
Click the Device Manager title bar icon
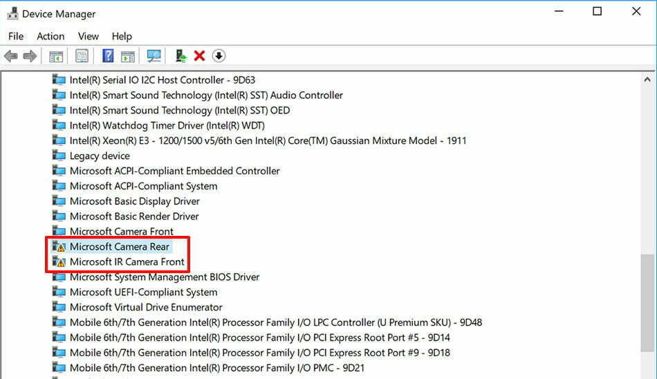click(12, 13)
